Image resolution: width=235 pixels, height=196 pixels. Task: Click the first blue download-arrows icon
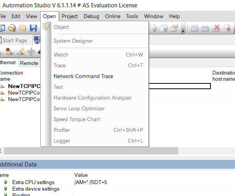pyautogui.click(x=194, y=28)
